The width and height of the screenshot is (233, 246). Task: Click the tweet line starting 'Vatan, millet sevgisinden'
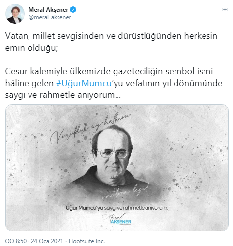111,36
